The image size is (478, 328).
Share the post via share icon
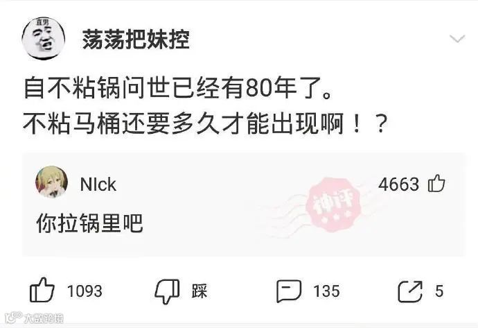tap(410, 291)
